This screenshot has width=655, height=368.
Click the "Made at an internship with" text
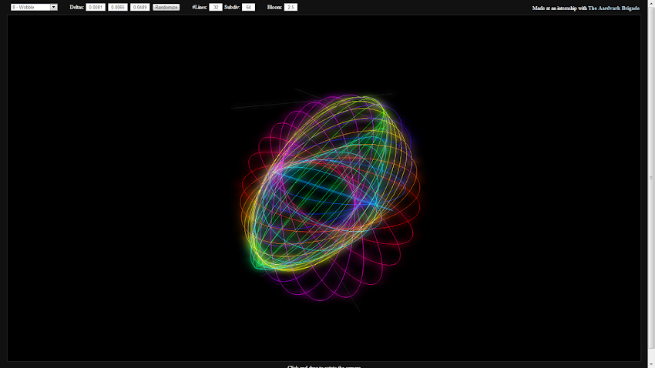pos(559,8)
